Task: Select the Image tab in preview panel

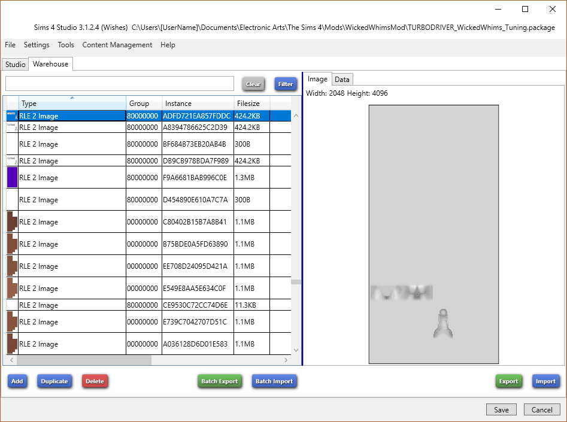Action: click(317, 79)
